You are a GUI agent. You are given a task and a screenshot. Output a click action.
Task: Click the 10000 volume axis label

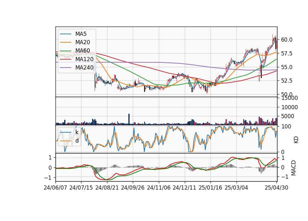point(289,107)
